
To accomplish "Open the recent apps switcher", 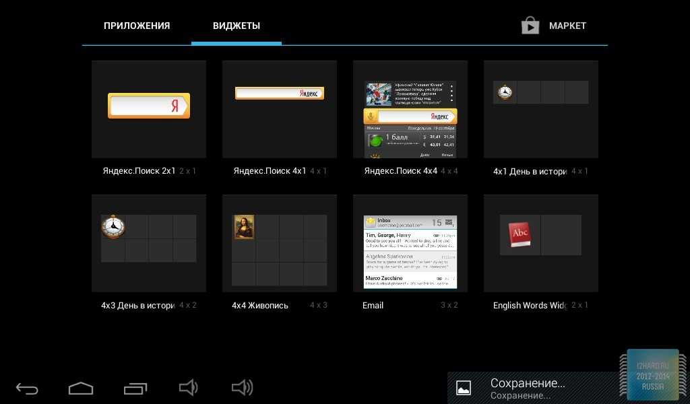I will 135,388.
